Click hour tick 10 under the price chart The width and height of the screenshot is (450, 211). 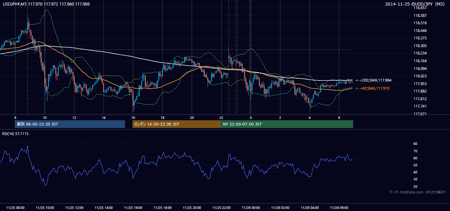[x=45, y=117]
